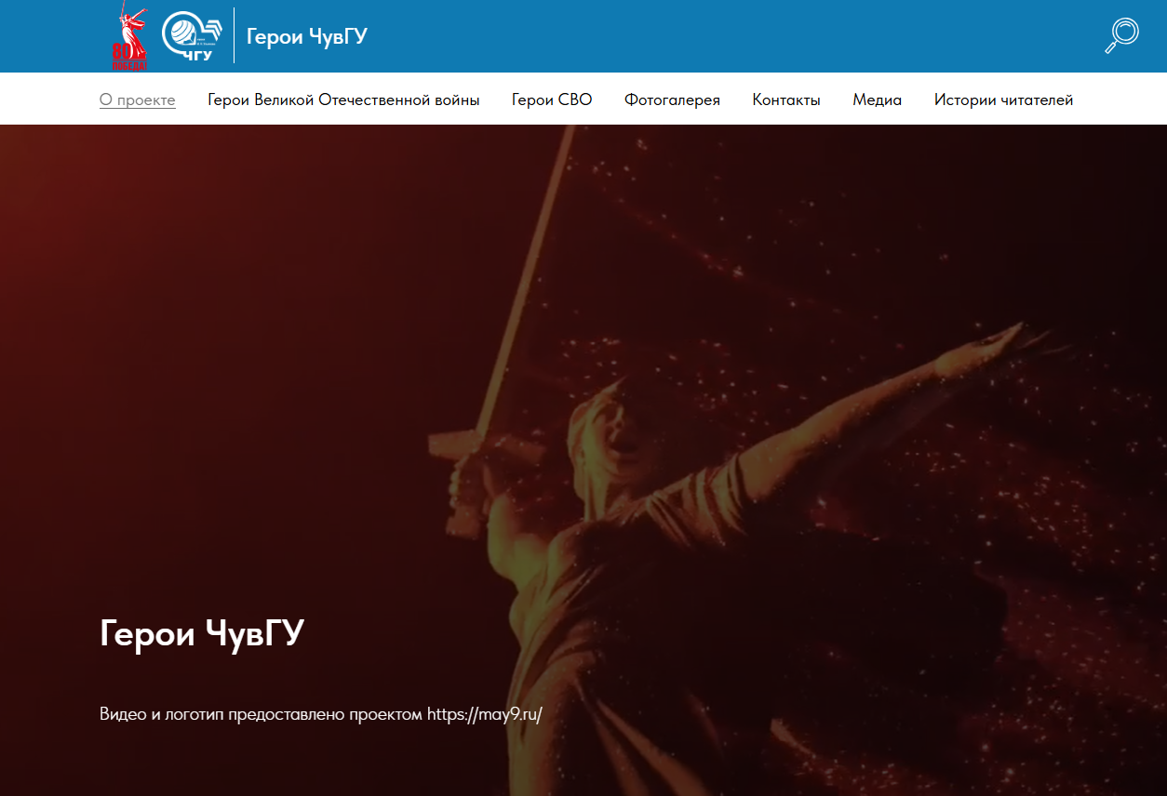Open the search magnifier icon

click(x=1122, y=35)
